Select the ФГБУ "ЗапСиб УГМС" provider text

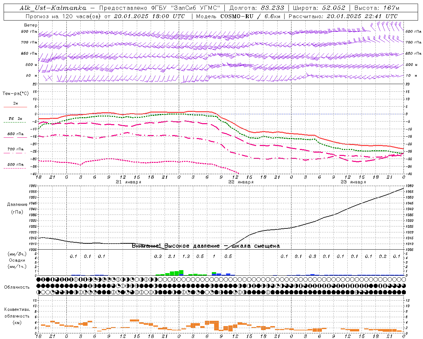[x=185, y=8]
